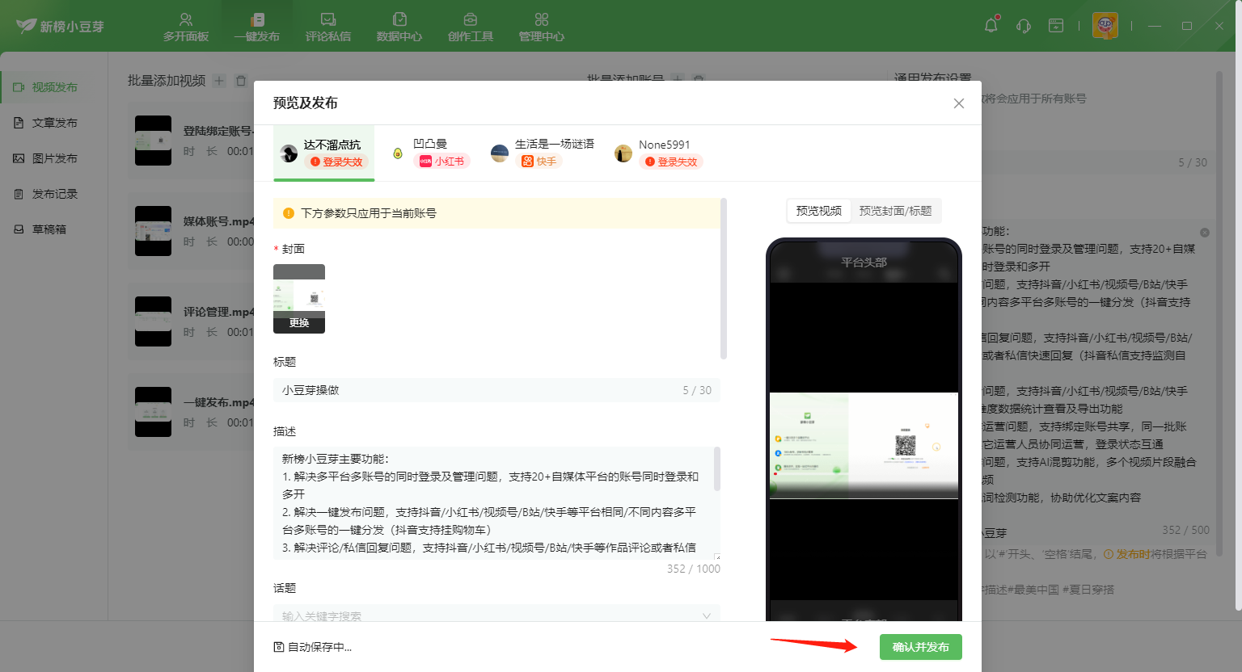
Task: Click the 快手 platform badge
Action: [x=539, y=162]
